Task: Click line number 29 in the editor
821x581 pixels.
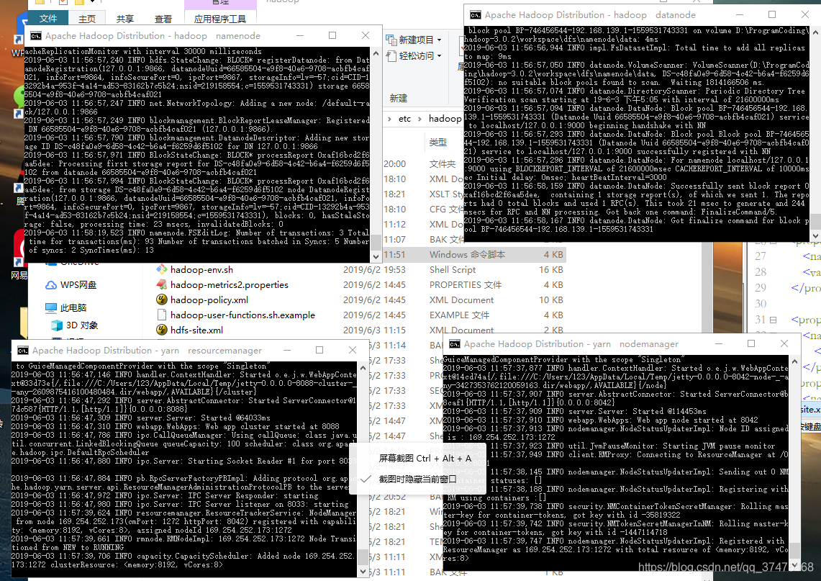Action: point(761,287)
